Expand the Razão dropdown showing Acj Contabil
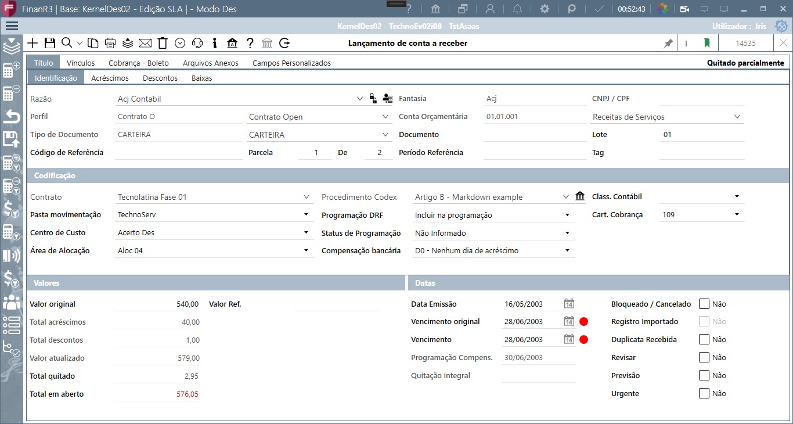This screenshot has height=424, width=793. coord(359,99)
